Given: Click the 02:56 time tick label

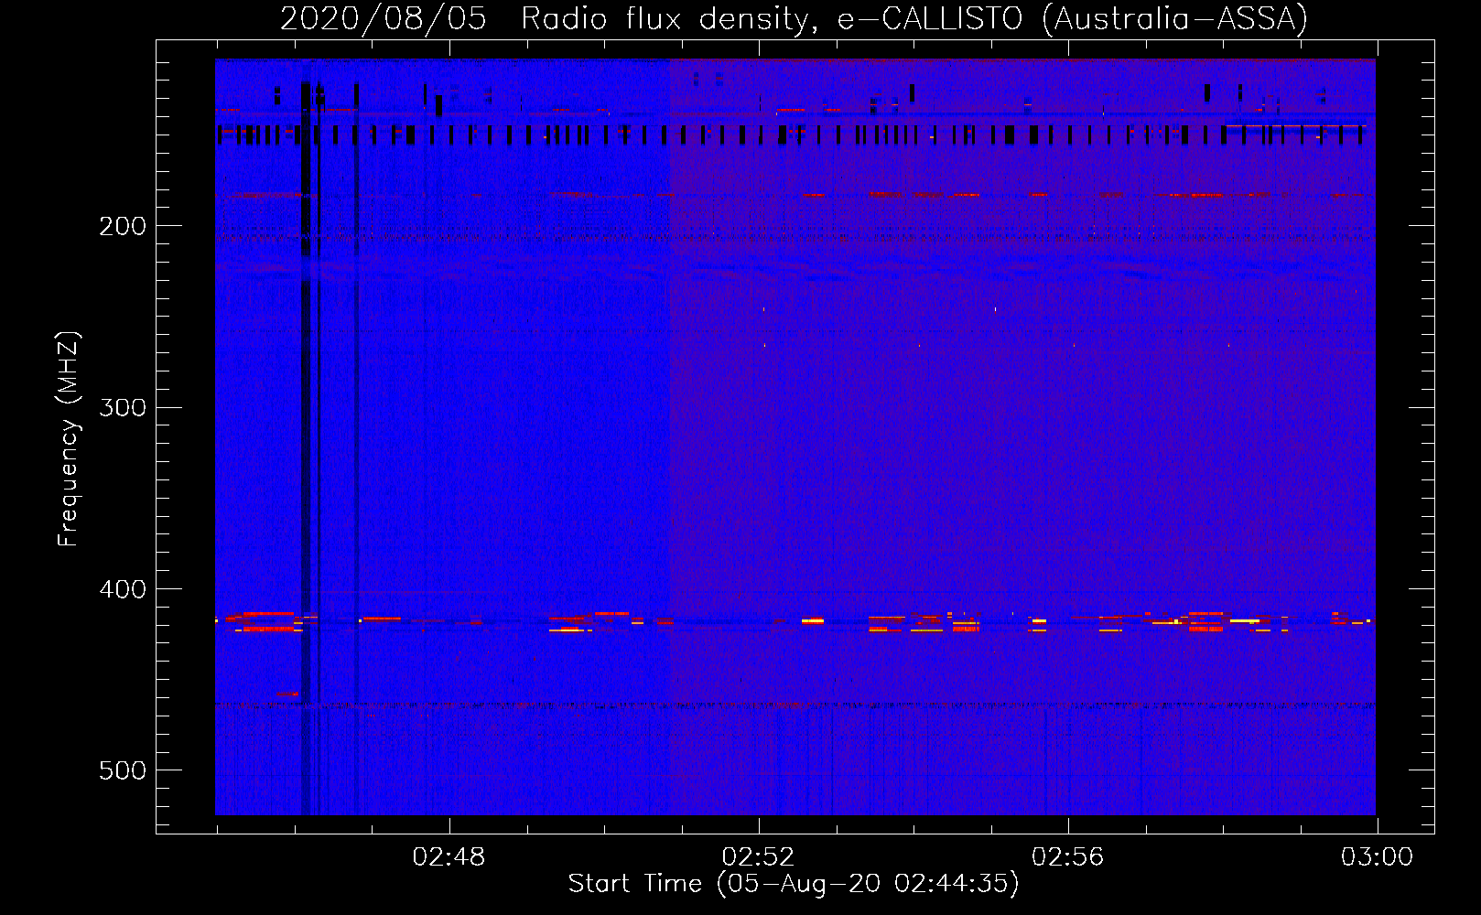Looking at the screenshot, I should 1067,856.
